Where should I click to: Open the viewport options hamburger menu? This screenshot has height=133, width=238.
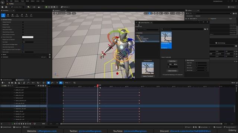point(54,13)
